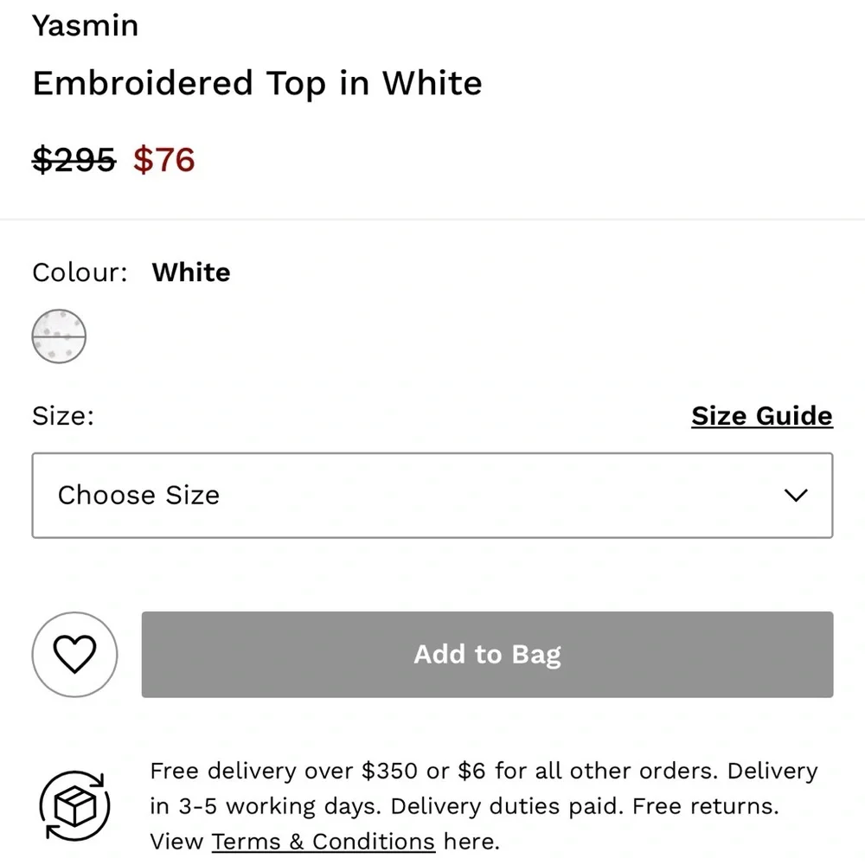Click the Yasmin brand name

tap(85, 26)
